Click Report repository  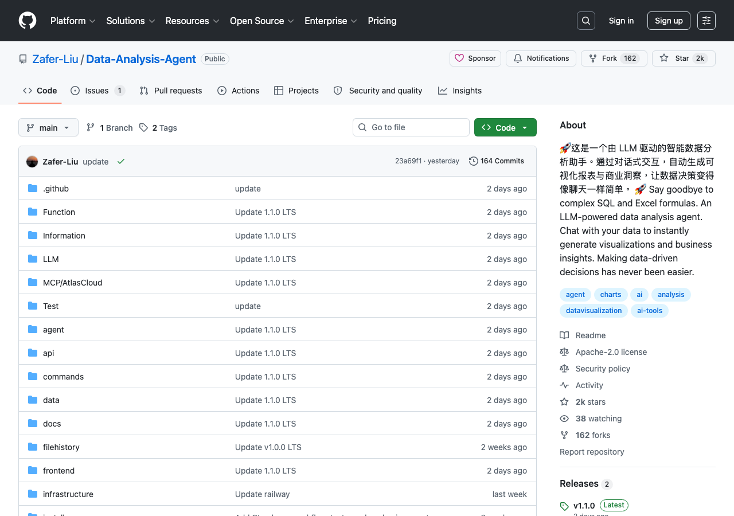tap(592, 452)
